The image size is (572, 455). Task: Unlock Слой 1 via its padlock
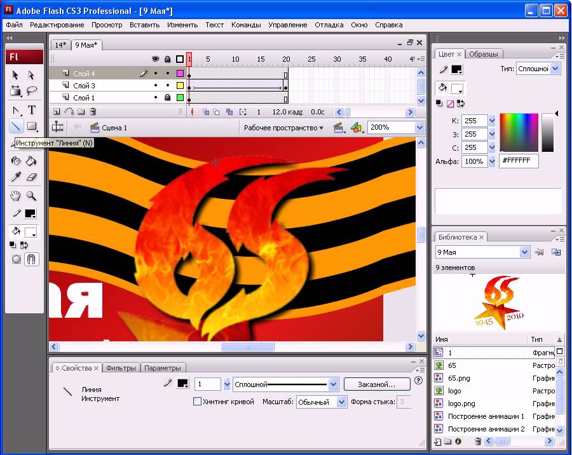[x=167, y=97]
